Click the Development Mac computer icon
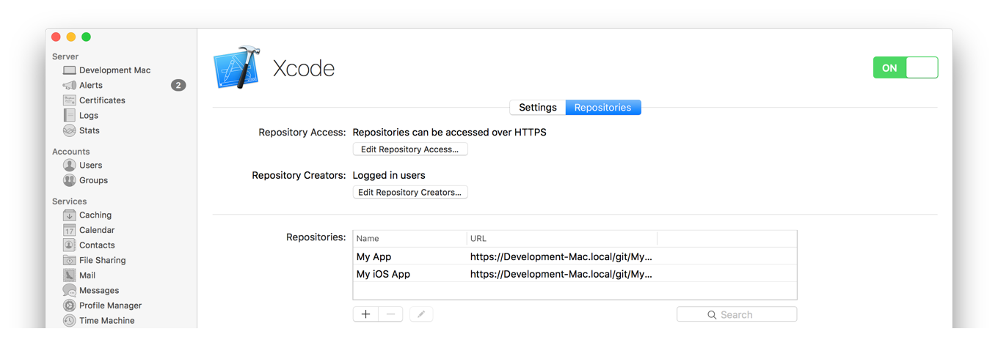 tap(70, 70)
